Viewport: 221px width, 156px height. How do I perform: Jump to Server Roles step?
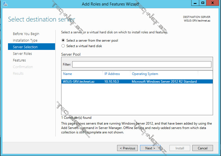tap(22, 54)
